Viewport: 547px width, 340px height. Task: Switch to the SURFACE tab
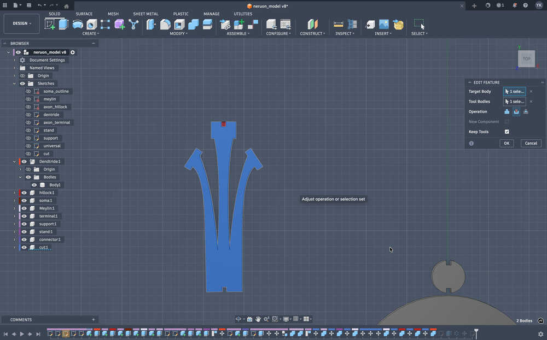[84, 14]
